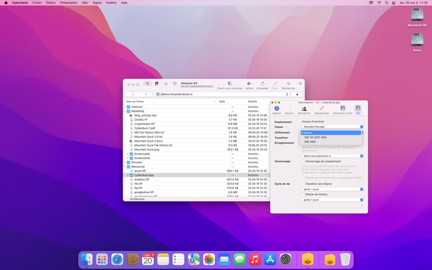
Task: Open Safari from the dock
Action: point(117,260)
